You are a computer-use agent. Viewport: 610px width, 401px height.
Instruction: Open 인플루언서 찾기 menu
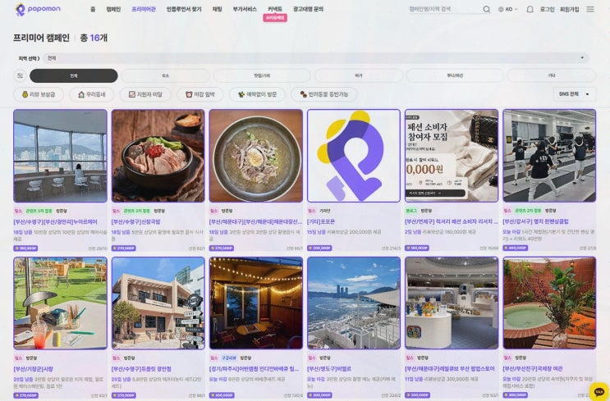(184, 9)
